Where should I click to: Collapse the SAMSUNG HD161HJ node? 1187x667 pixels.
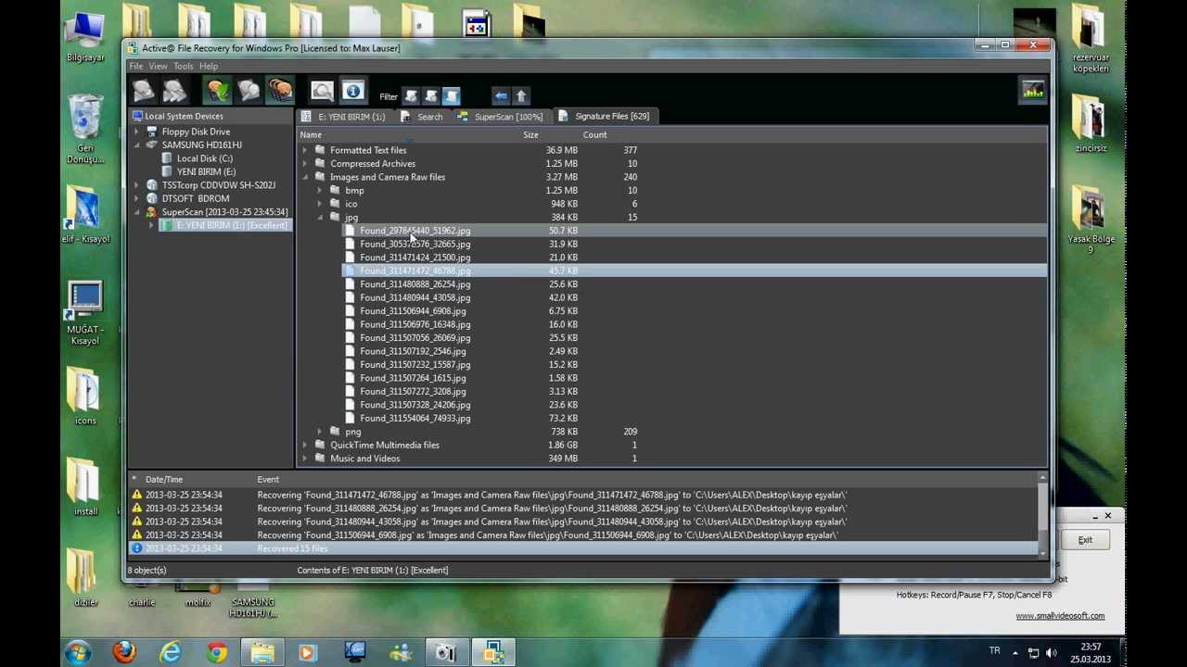137,145
